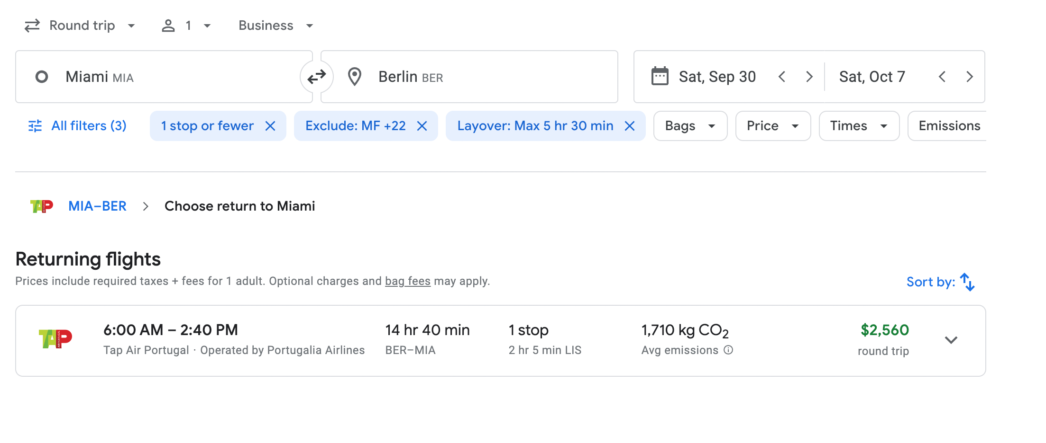This screenshot has height=443, width=1046.
Task: Move return date one day earlier
Action: click(x=942, y=77)
